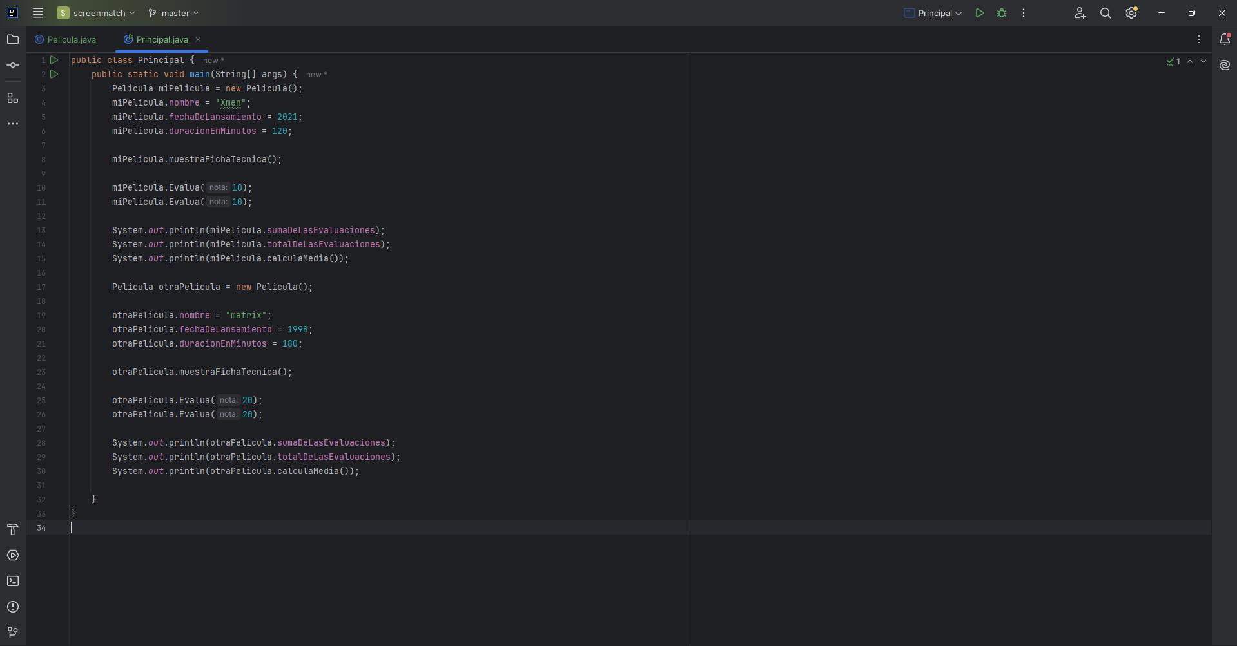The height and width of the screenshot is (646, 1237).
Task: Open Search Everywhere magnifier
Action: click(x=1106, y=13)
